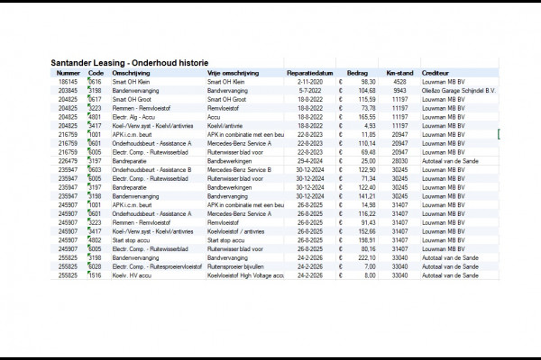Screen dimensions: 541x360
Task: Select 'Mercedes-Benz Service B' cell
Action: pyautogui.click(x=239, y=170)
